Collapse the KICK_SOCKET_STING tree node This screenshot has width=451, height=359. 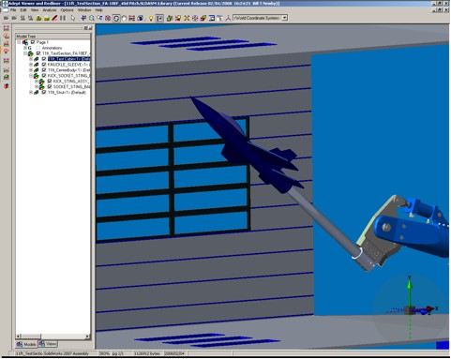[x=31, y=76]
